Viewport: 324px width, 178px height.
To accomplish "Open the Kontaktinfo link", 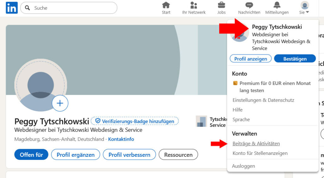I will click(x=121, y=139).
